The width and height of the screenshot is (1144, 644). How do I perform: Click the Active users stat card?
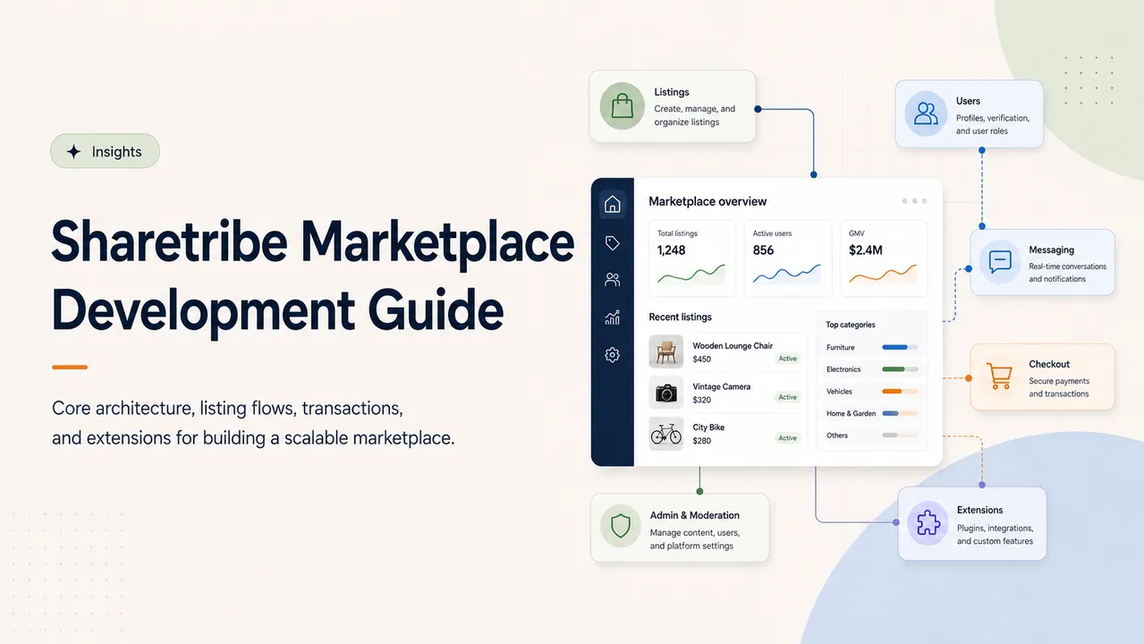787,258
